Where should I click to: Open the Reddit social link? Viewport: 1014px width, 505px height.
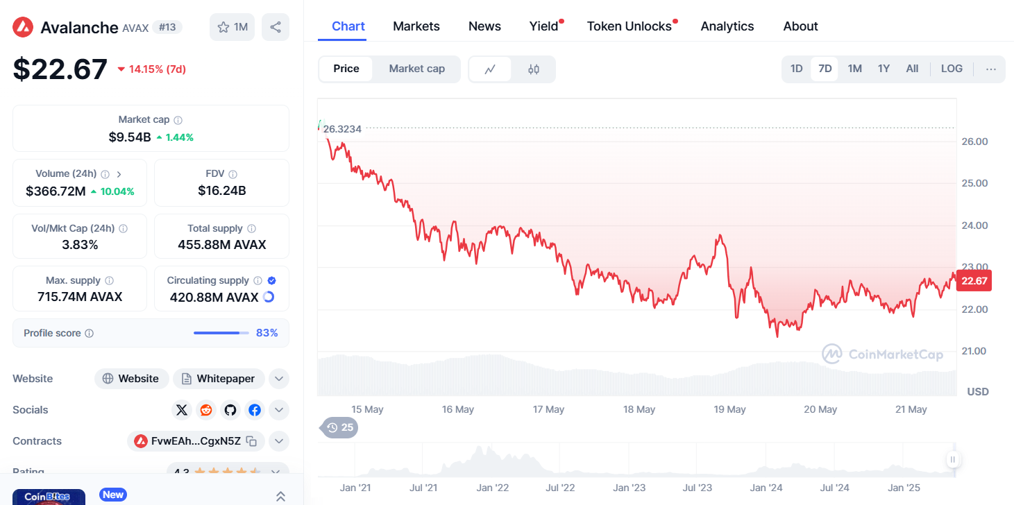206,410
